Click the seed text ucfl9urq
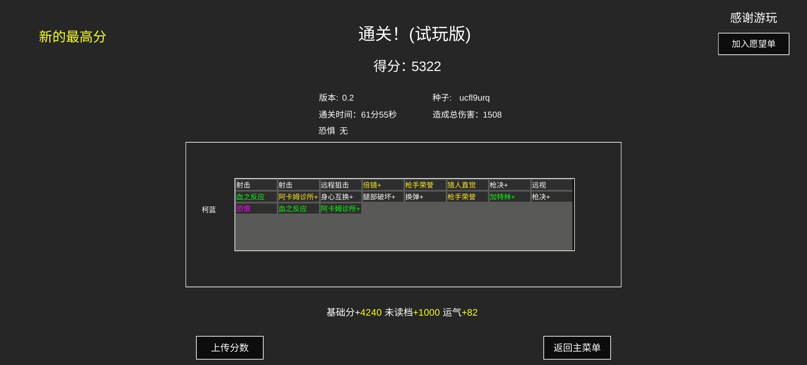807x365 pixels. pyautogui.click(x=474, y=98)
